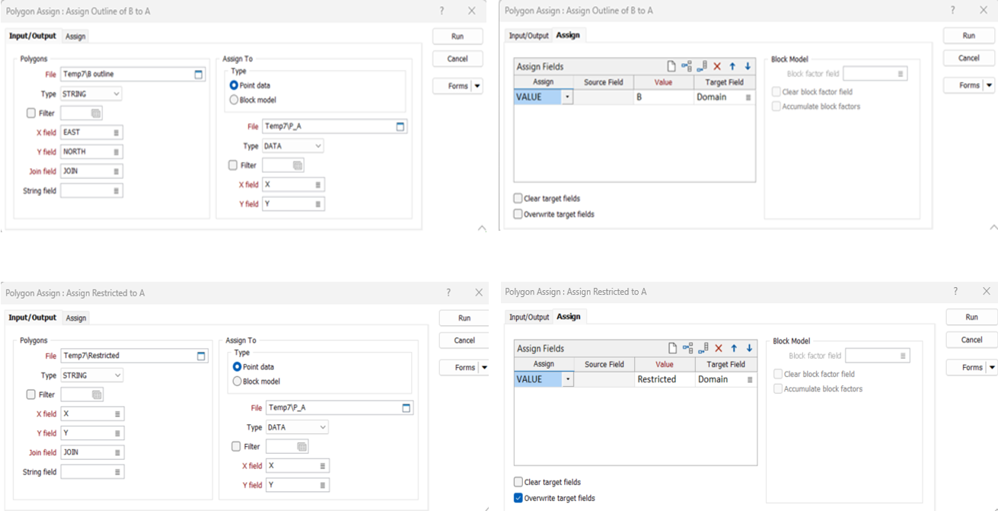Click list icon in Domain cell beside Restricted
Image resolution: width=998 pixels, height=511 pixels.
(x=749, y=379)
